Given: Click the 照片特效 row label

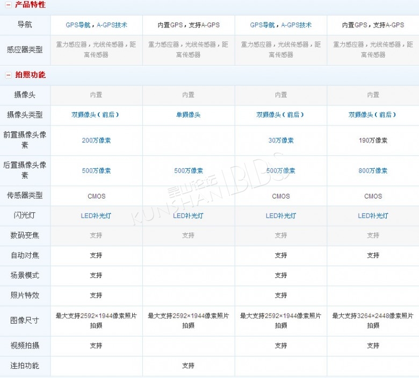Looking at the screenshot, I should pos(25,295).
